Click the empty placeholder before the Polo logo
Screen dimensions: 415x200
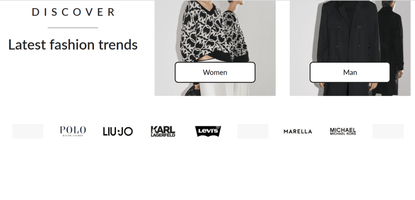(28, 131)
